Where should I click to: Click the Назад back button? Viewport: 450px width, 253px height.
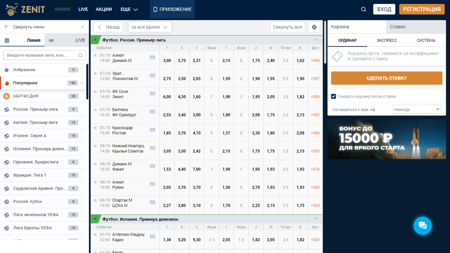(x=108, y=27)
